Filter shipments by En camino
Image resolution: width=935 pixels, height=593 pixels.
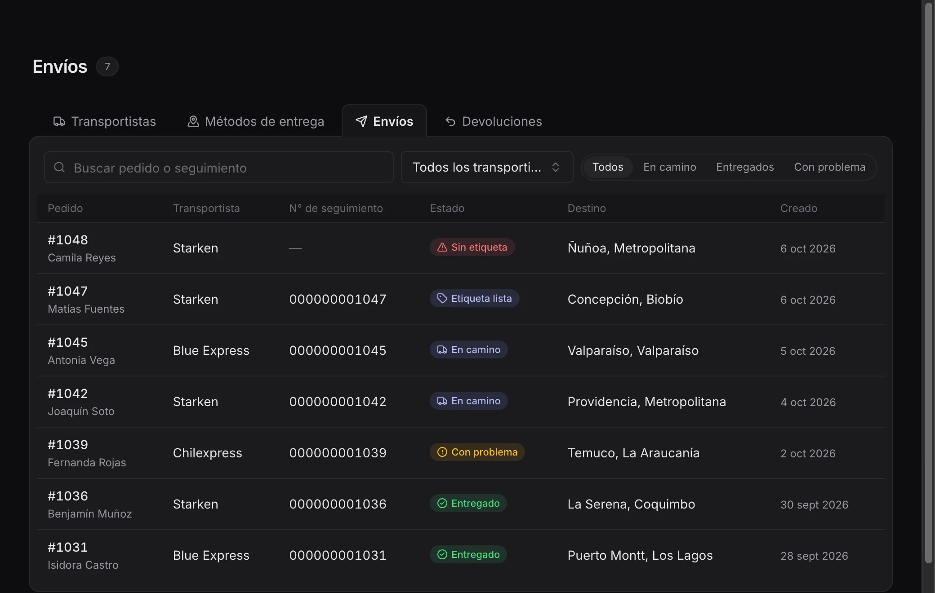click(x=670, y=167)
